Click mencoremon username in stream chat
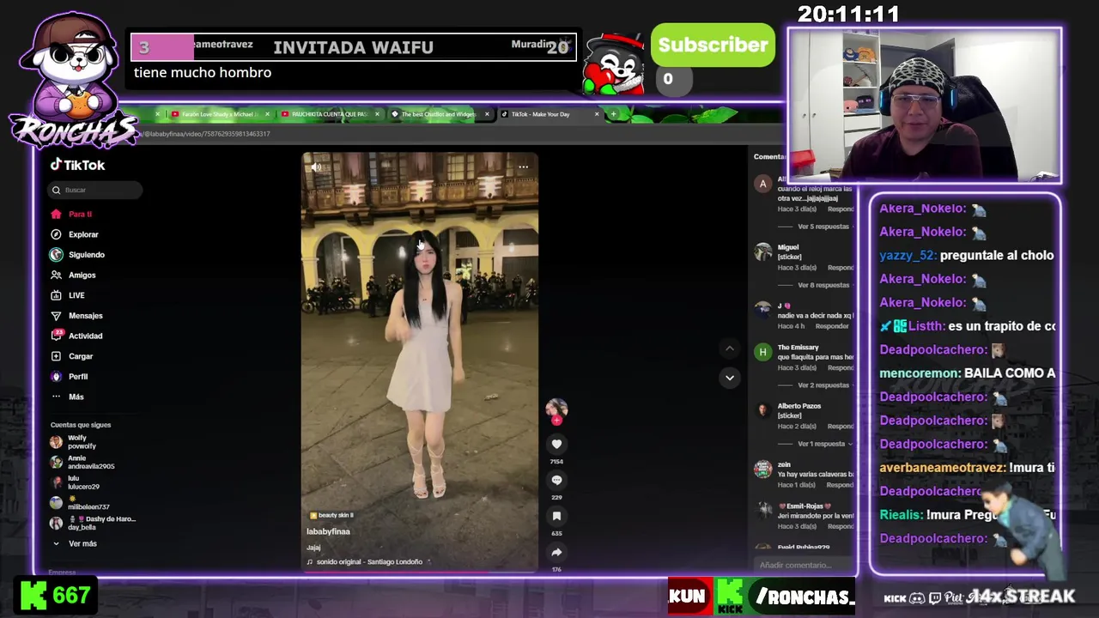1099x618 pixels. point(920,373)
